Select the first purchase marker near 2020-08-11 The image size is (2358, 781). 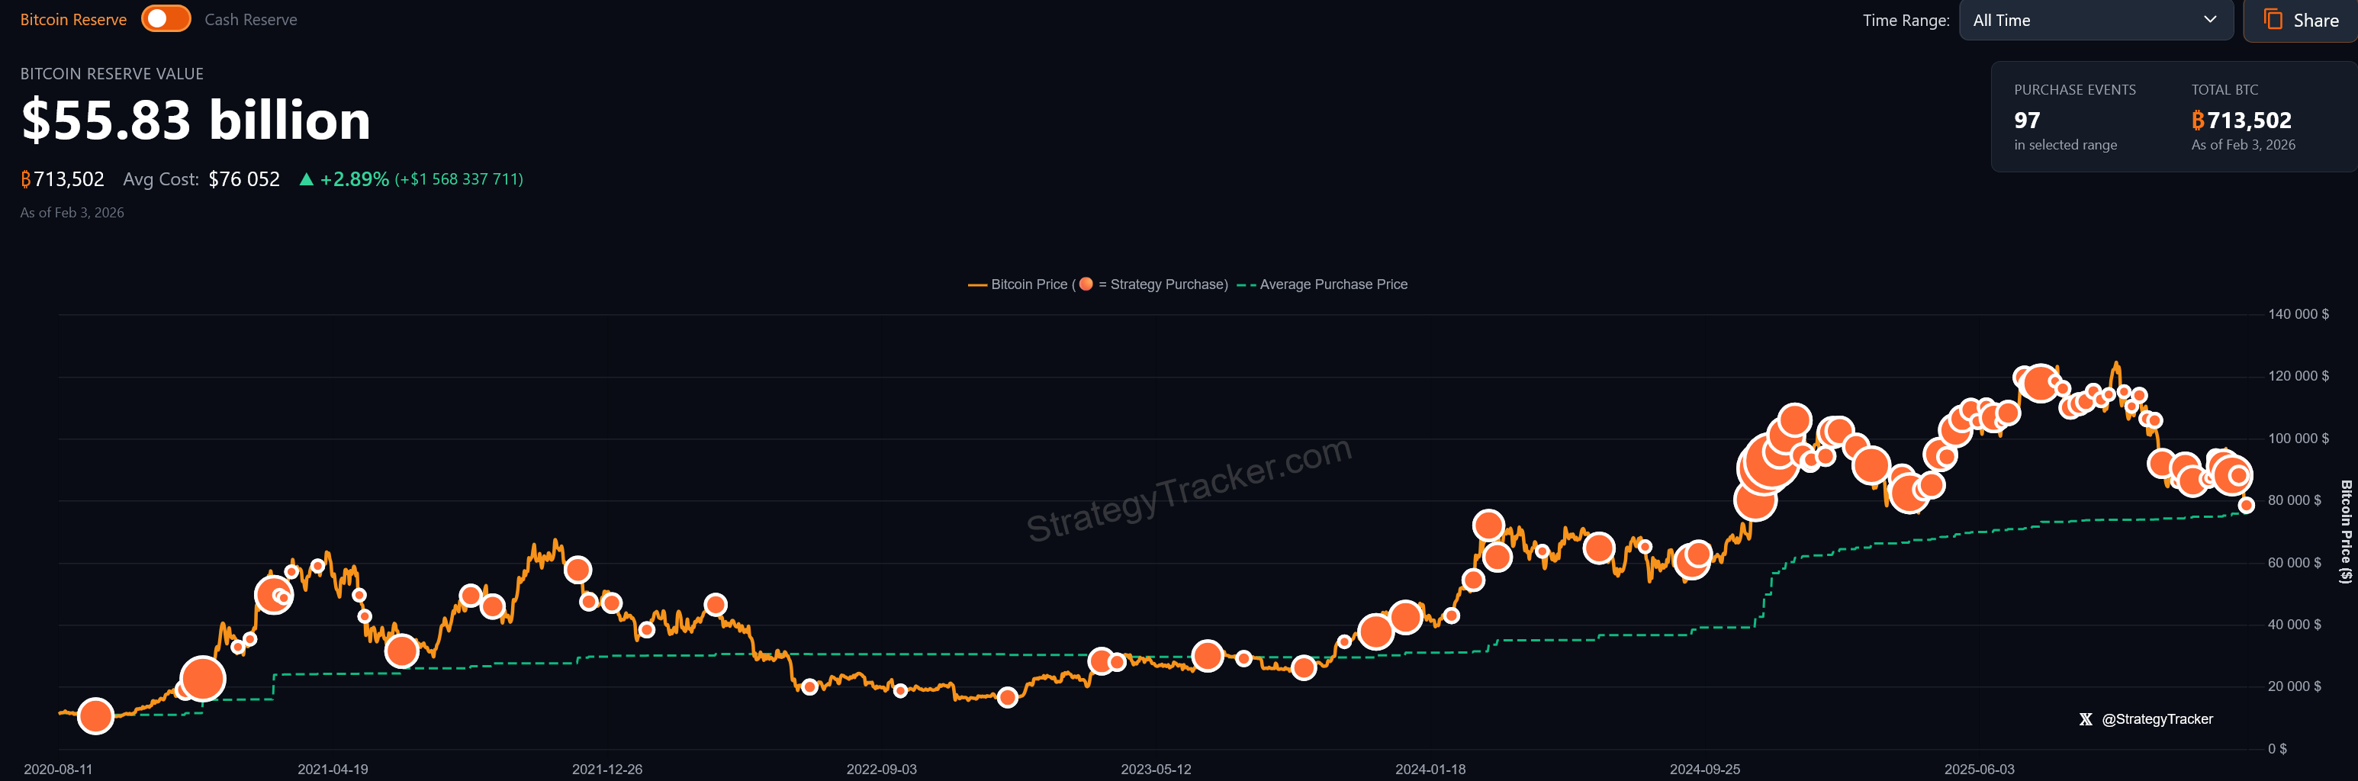[x=95, y=716]
